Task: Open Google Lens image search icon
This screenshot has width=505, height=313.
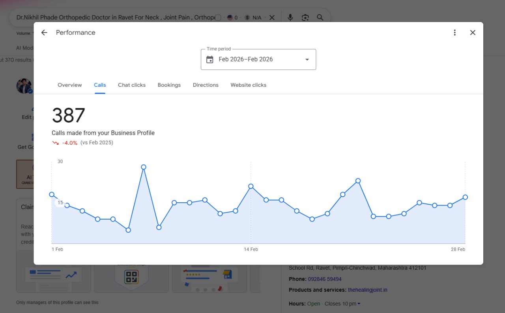Action: [305, 17]
